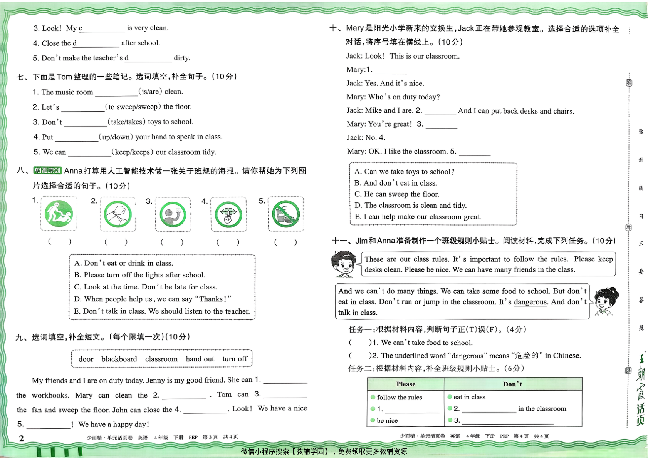Click blank 5 after 'I like the classroom.'

(x=475, y=152)
